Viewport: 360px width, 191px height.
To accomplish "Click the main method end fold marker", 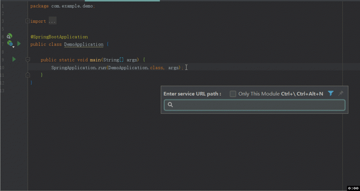I will click(28, 75).
